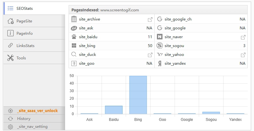Viewport: 254px width, 131px height.
Task: Click the Baidu paw icon
Action: [x=74, y=37]
